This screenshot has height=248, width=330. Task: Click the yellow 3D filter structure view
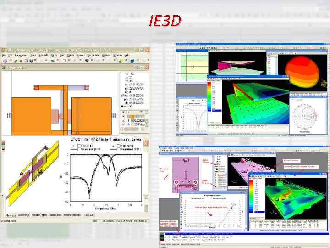[33, 173]
